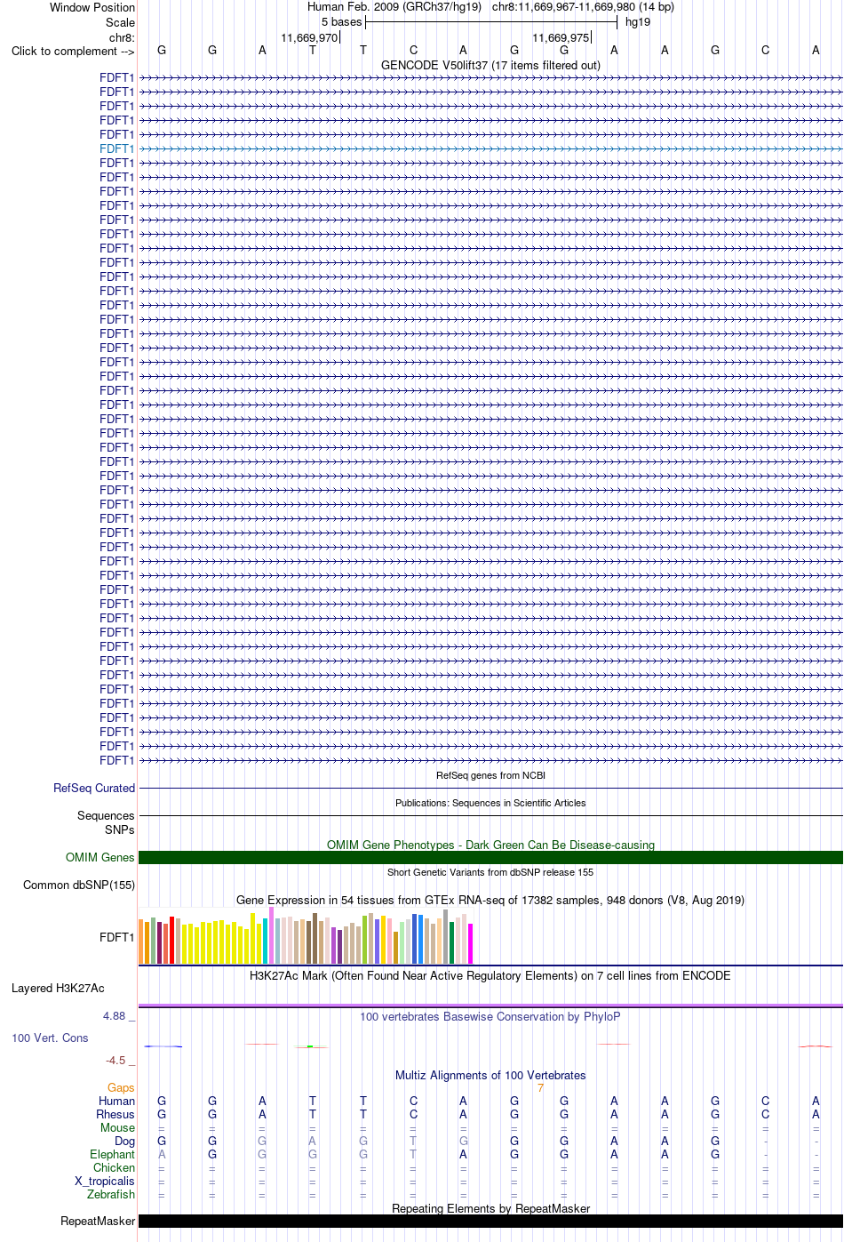Image resolution: width=844 pixels, height=1242 pixels.
Task: Click the 'Human' alignment row label
Action: click(117, 1102)
